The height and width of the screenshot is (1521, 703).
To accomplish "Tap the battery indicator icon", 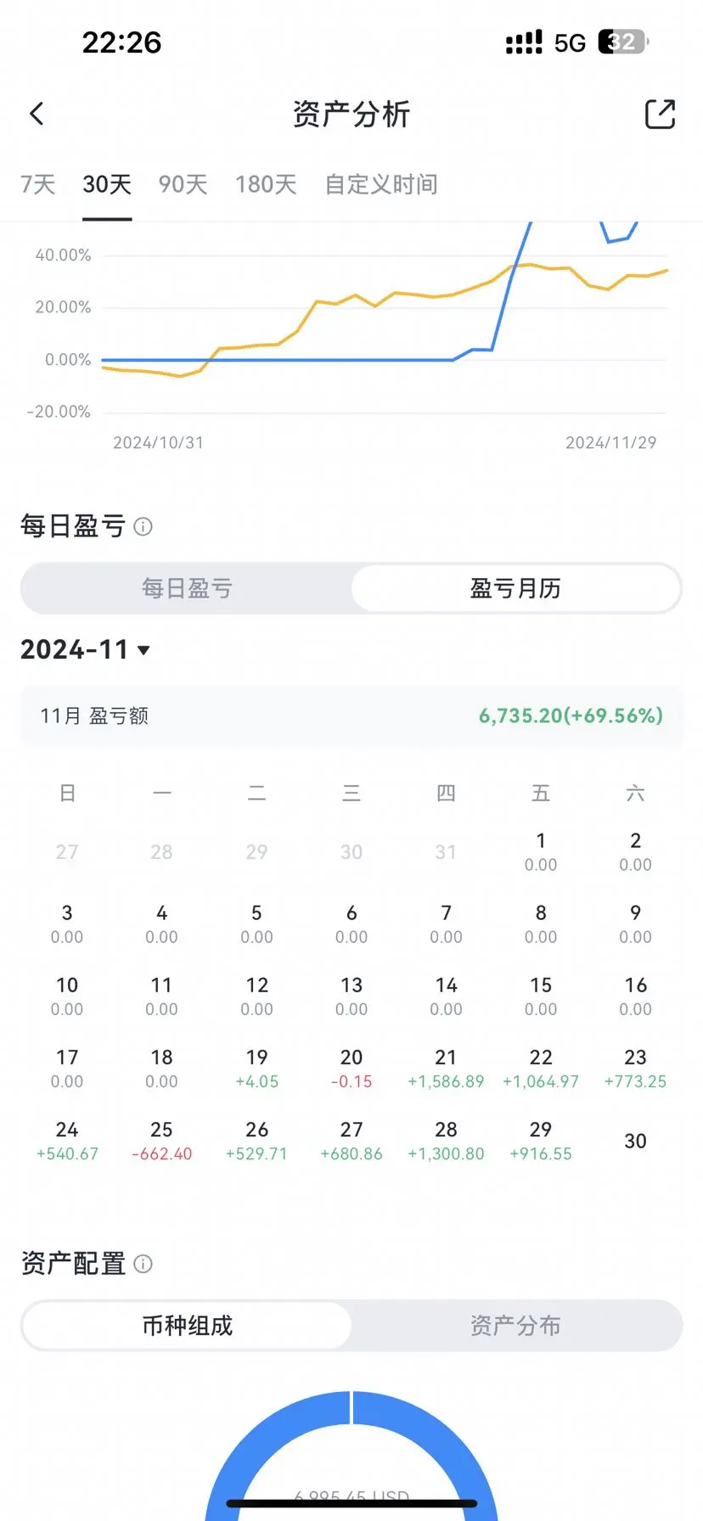I will [624, 42].
